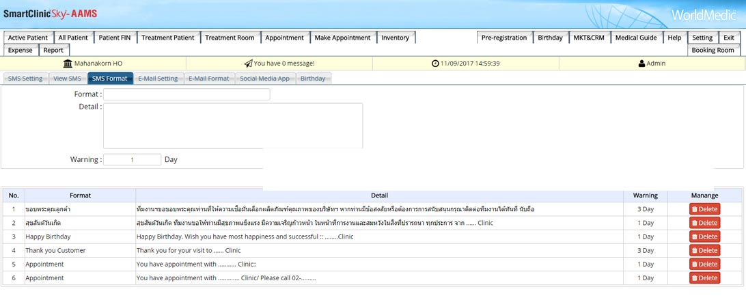Click the paper plane message icon
The image size is (746, 298).
(248, 64)
